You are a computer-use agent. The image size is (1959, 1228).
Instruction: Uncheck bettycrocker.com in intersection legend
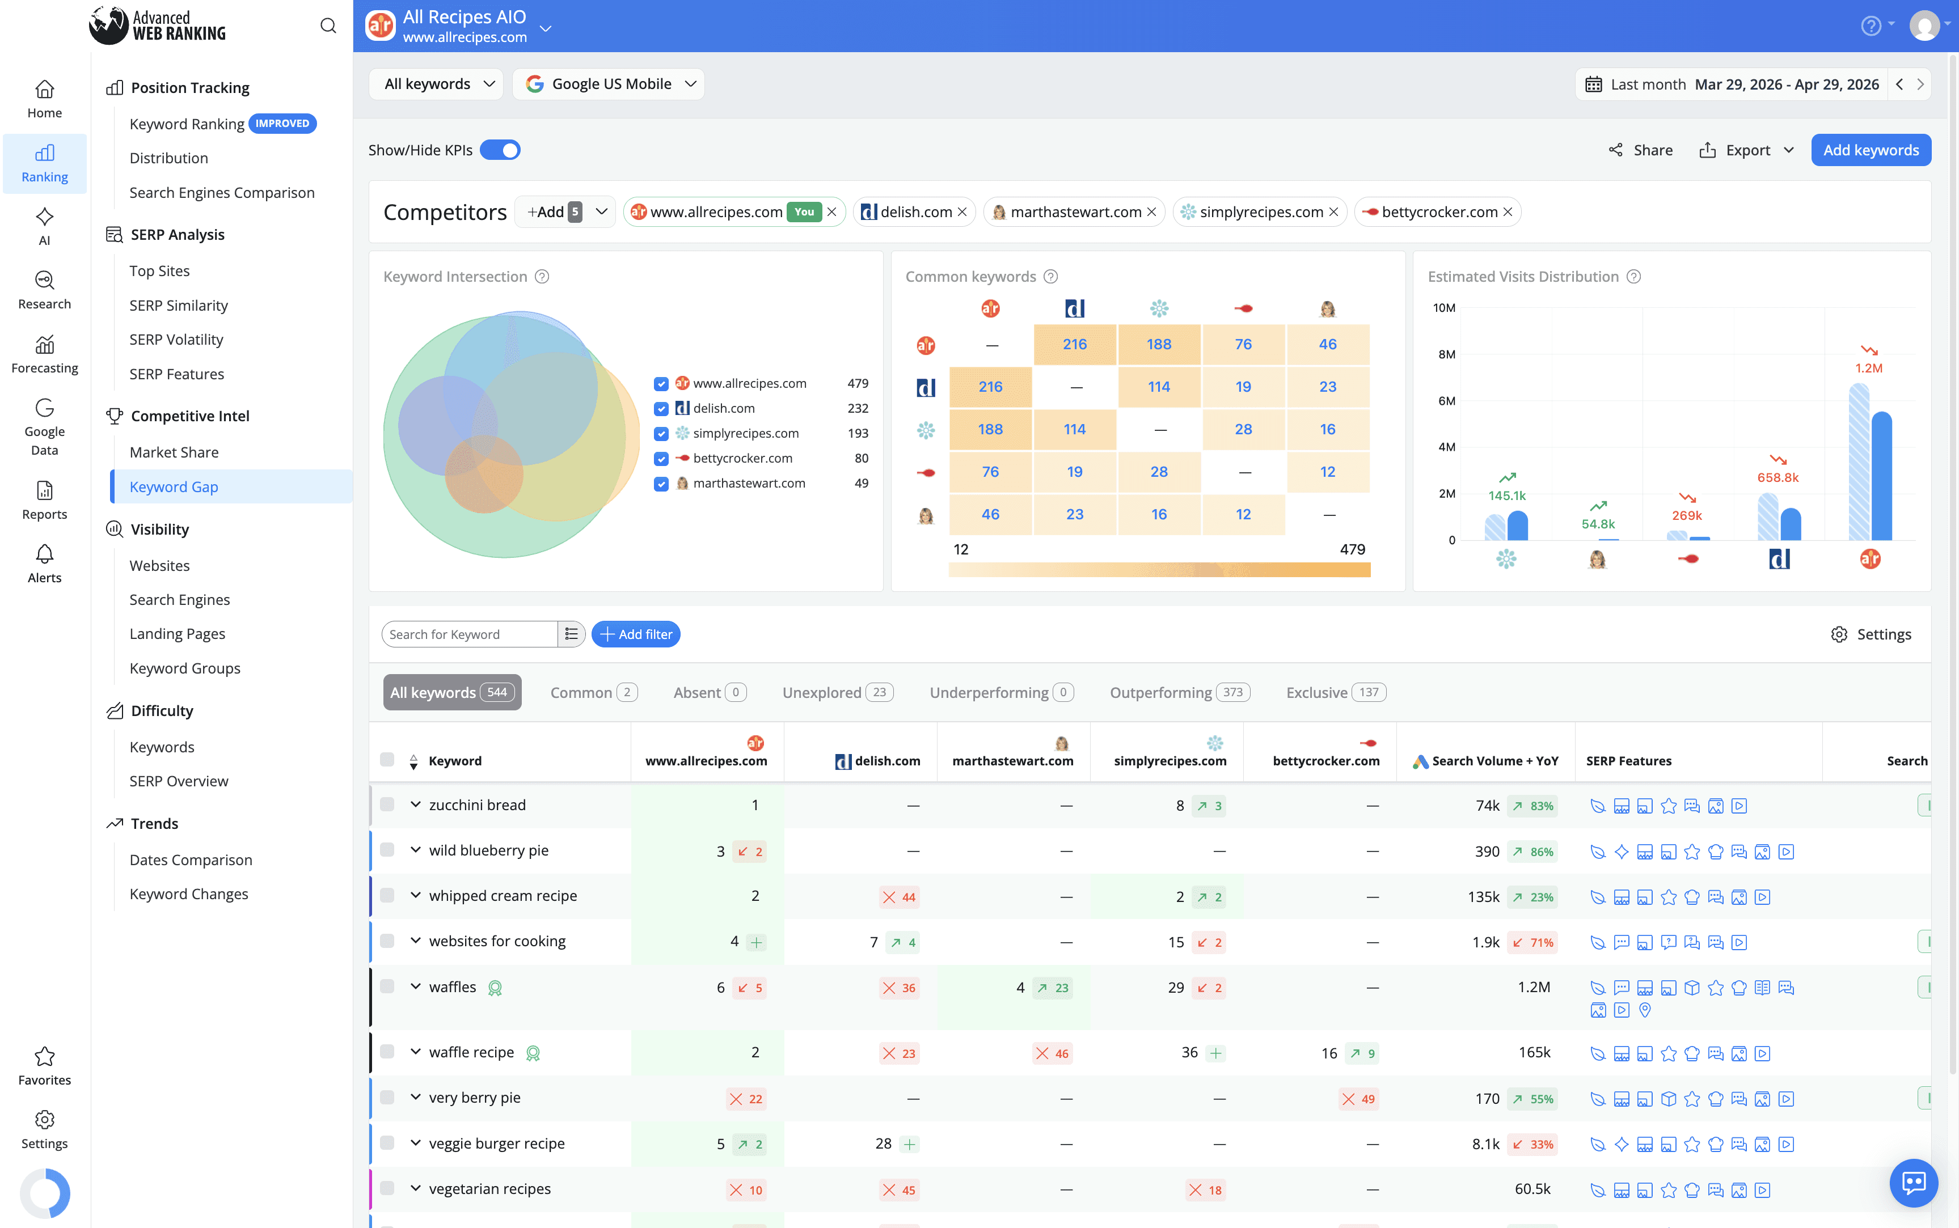661,459
